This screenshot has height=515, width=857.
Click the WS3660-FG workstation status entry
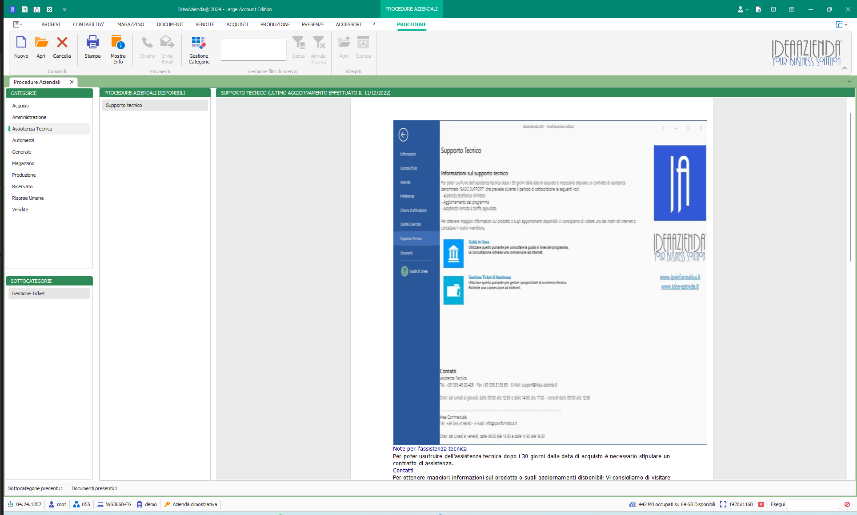click(x=114, y=504)
